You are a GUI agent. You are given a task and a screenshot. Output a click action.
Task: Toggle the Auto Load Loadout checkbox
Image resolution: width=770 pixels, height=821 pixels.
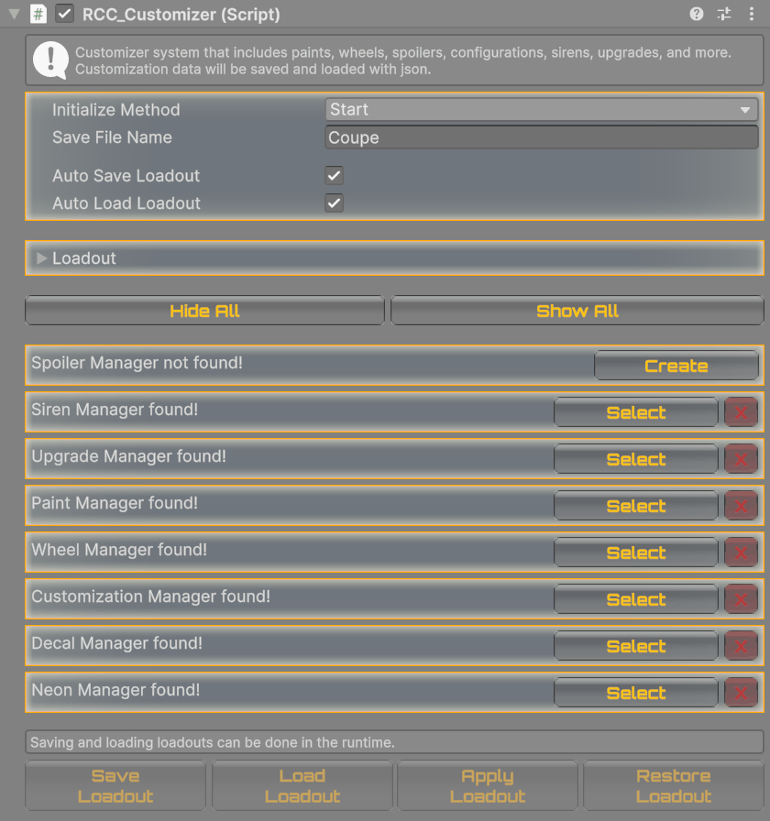335,203
